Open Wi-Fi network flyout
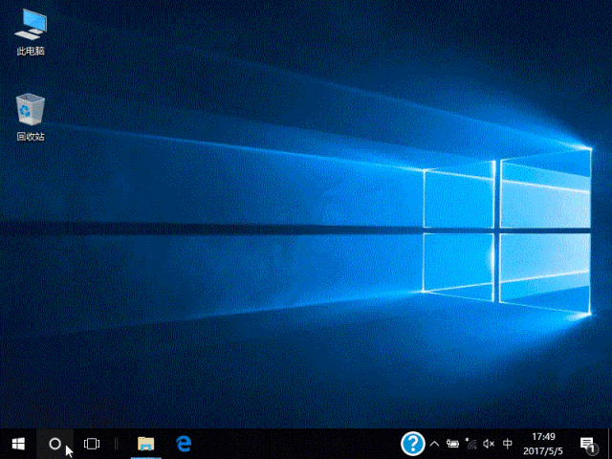 pyautogui.click(x=471, y=444)
